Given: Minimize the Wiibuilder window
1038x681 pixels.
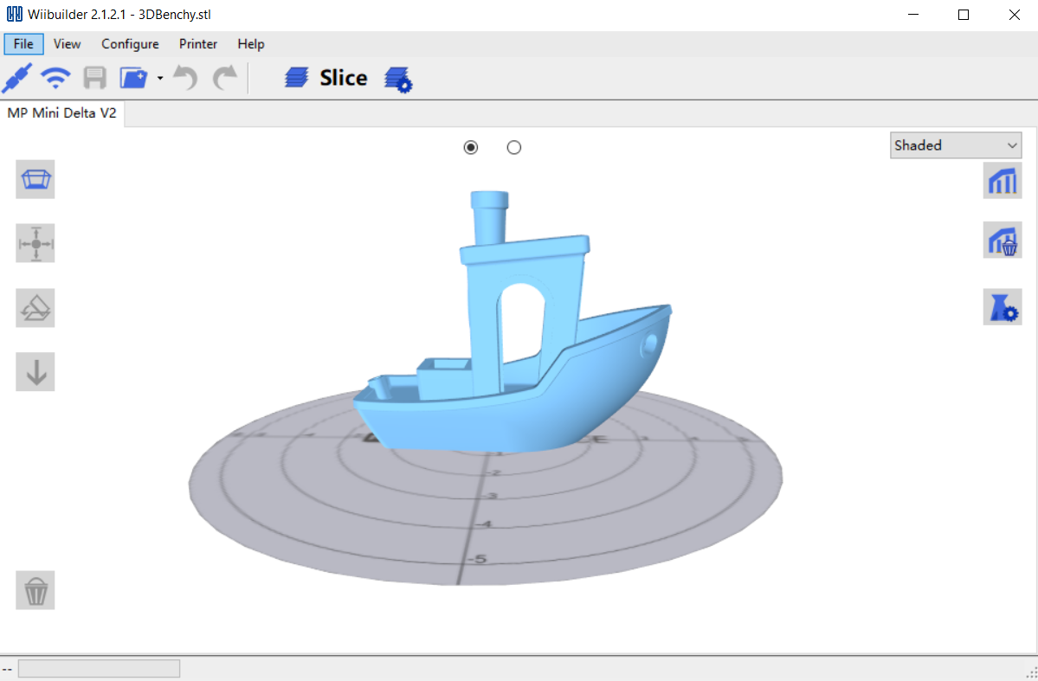Looking at the screenshot, I should click(913, 15).
